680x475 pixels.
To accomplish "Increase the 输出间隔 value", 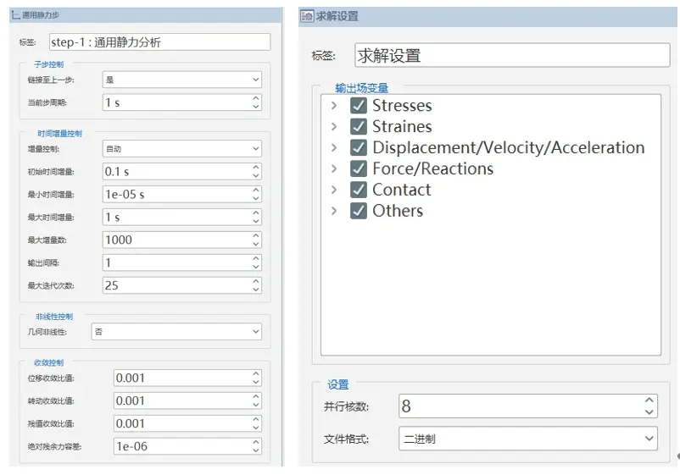I will click(256, 259).
